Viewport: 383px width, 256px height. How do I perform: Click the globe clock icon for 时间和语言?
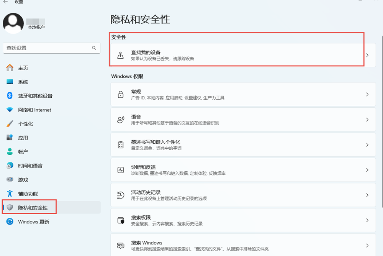click(10, 166)
